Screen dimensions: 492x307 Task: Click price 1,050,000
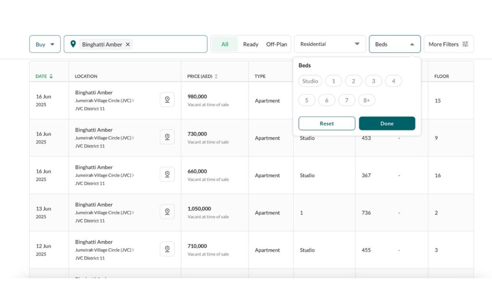[x=199, y=208]
